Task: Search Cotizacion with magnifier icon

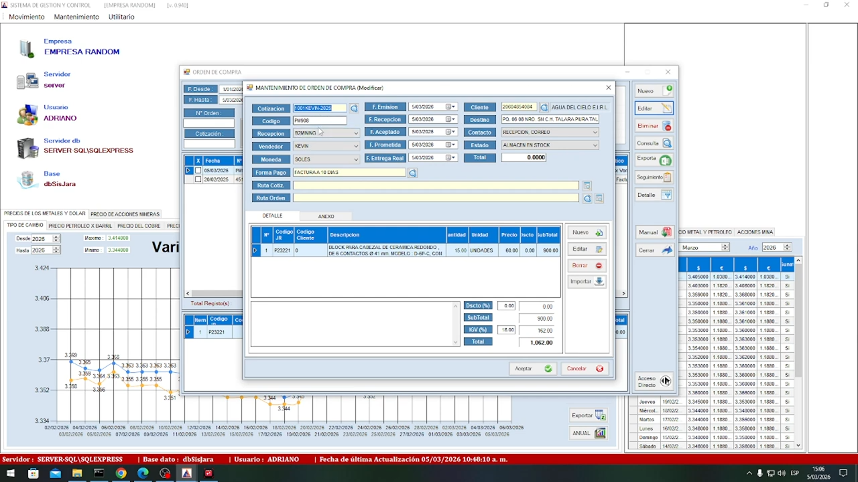Action: coord(354,108)
